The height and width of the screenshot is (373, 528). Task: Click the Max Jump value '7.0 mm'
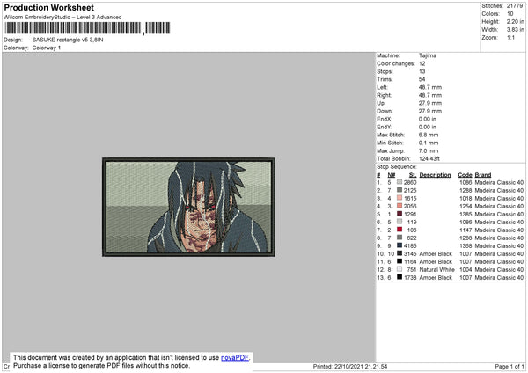(429, 150)
